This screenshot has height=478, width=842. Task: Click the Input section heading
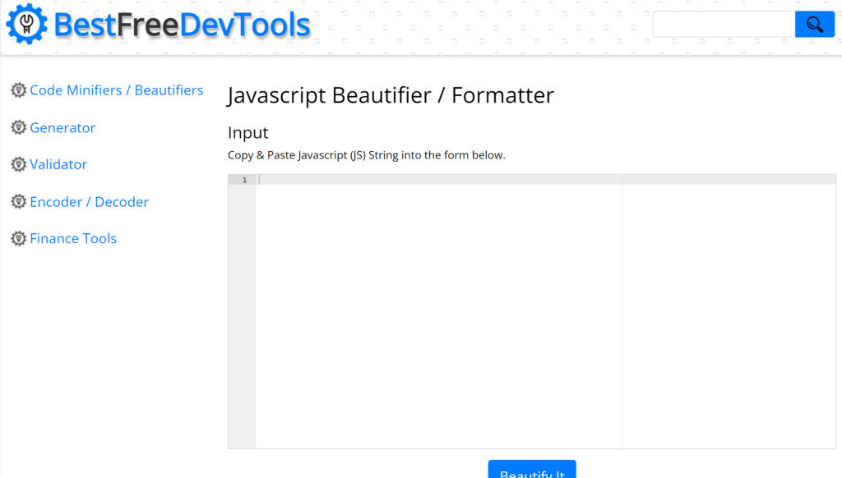point(248,132)
